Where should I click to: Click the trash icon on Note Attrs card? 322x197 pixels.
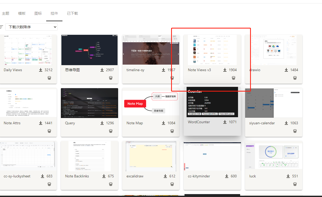pos(49,131)
